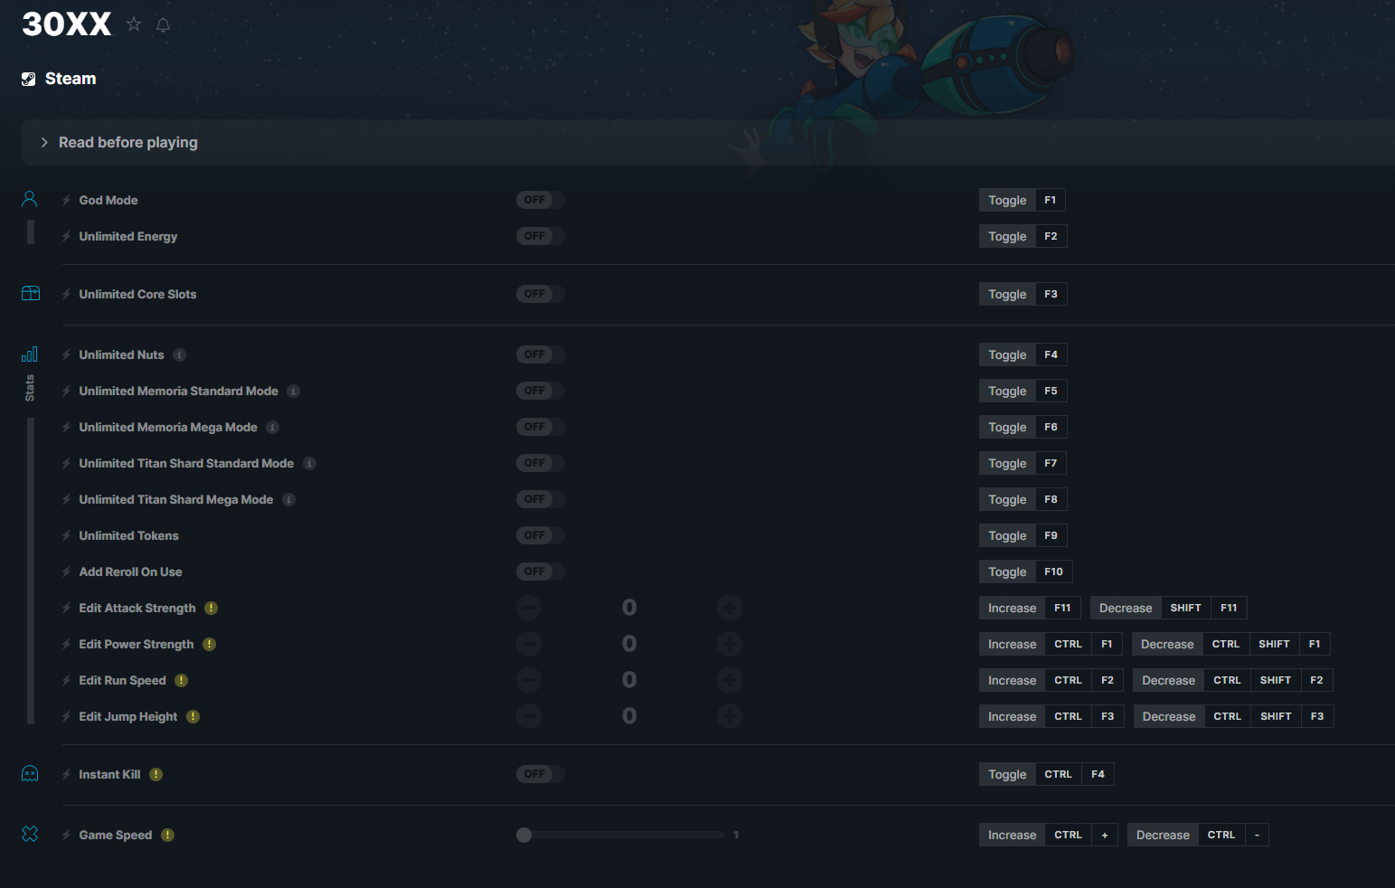Image resolution: width=1395 pixels, height=888 pixels.
Task: Click the Game Speed slider handle
Action: (x=523, y=835)
